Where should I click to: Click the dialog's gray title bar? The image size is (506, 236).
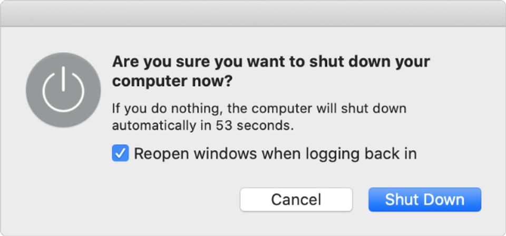pyautogui.click(x=253, y=13)
